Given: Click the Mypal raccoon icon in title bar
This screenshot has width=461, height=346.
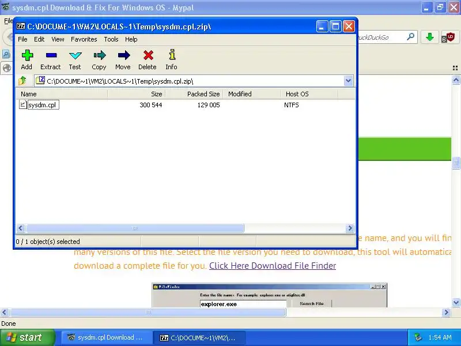Looking at the screenshot, I should point(5,7).
